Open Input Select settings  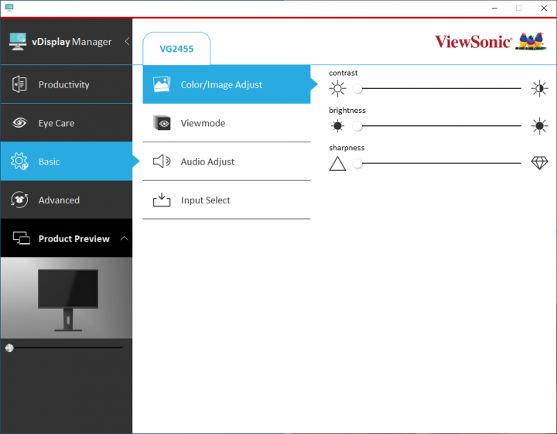click(226, 200)
